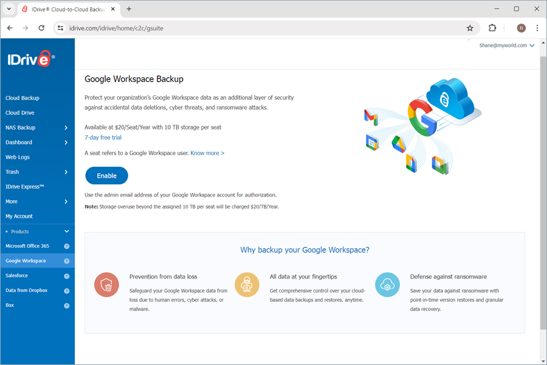
Task: Click the Prevention from data loss shield icon
Action: tap(106, 285)
